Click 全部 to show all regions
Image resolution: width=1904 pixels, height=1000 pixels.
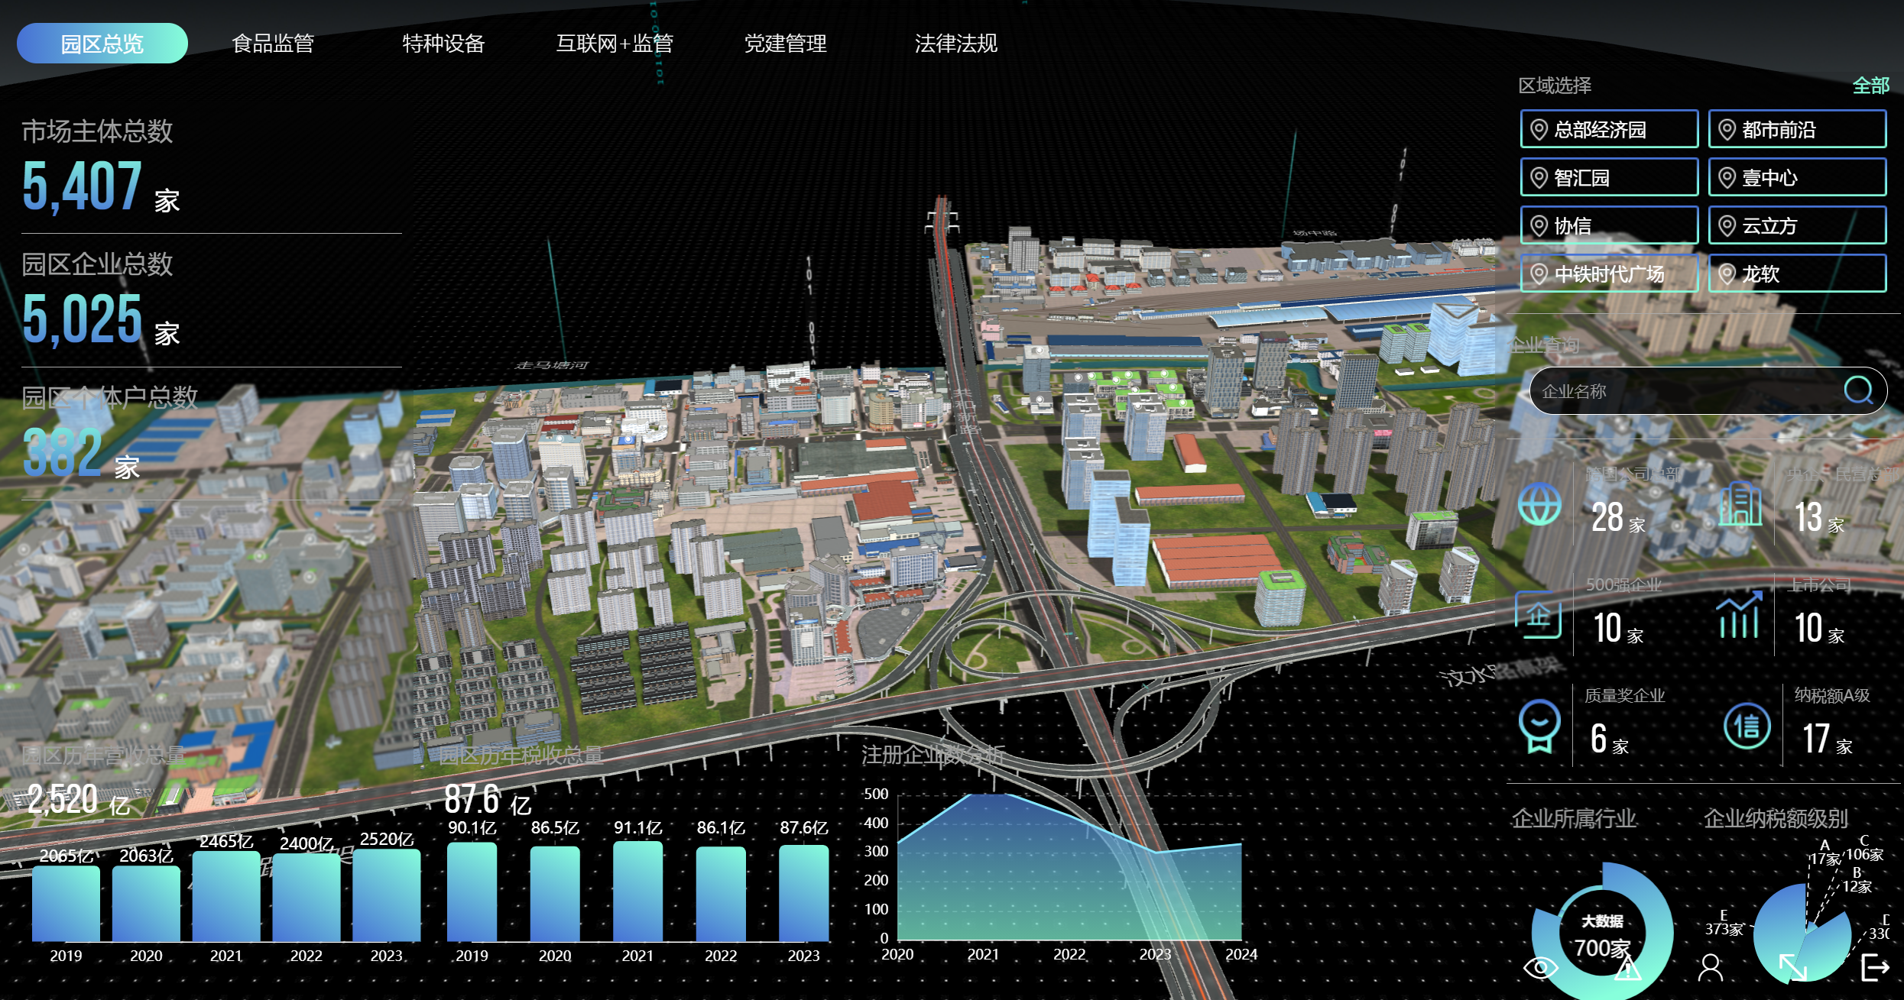[x=1870, y=86]
